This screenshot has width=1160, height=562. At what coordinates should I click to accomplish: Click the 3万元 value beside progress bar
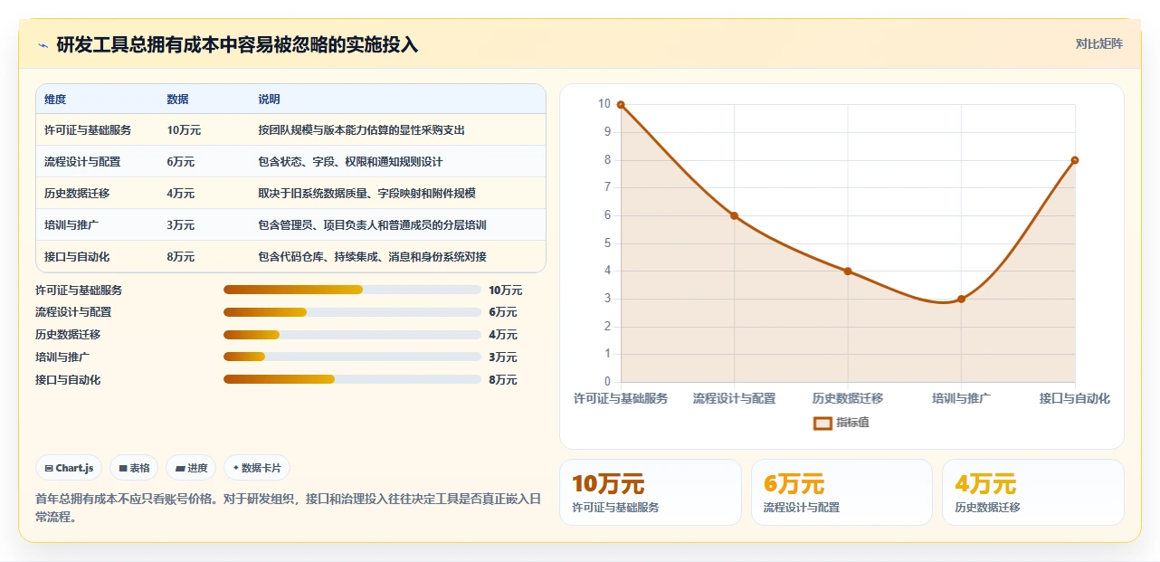(502, 357)
